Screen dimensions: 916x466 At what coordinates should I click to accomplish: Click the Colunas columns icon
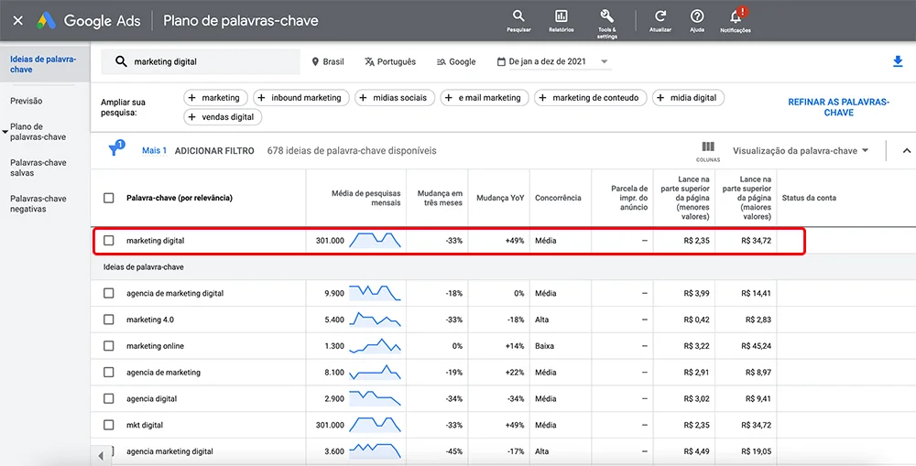pos(708,146)
